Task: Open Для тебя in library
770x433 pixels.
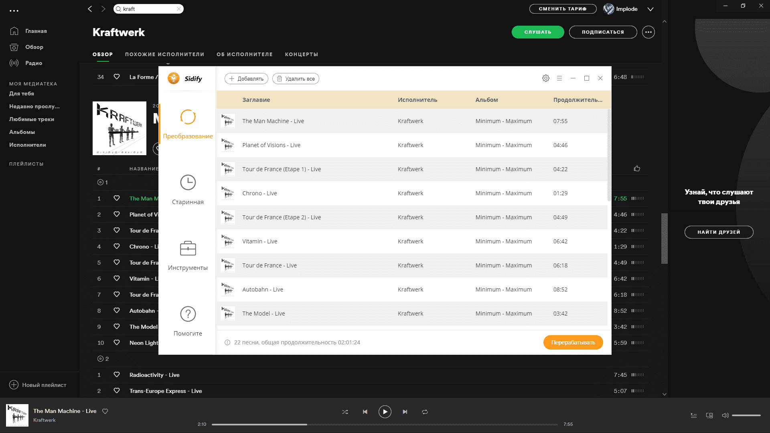Action: 22,93
